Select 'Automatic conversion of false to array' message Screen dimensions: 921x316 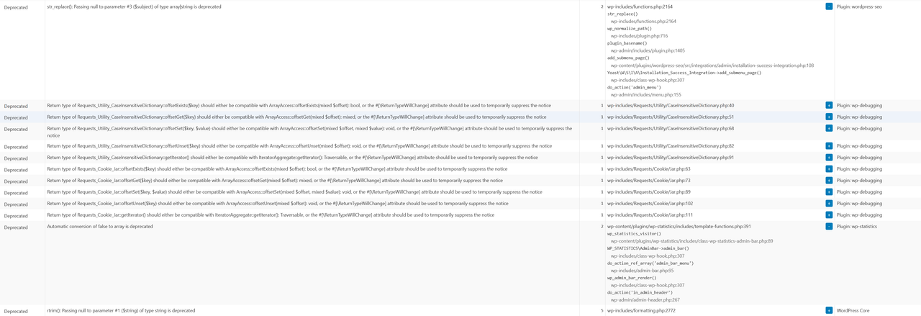[100, 226]
